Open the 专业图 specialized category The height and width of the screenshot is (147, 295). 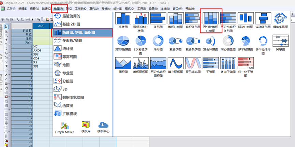(x=82, y=73)
